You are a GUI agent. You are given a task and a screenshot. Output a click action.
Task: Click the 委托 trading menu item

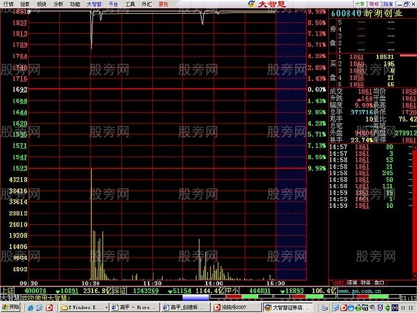[163, 4]
